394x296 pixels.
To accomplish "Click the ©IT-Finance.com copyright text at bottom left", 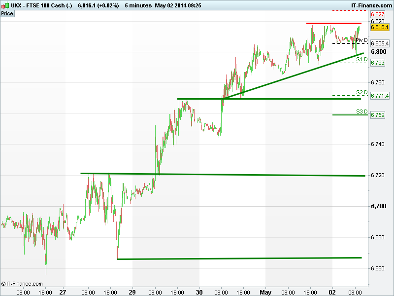I will [x=22, y=284].
